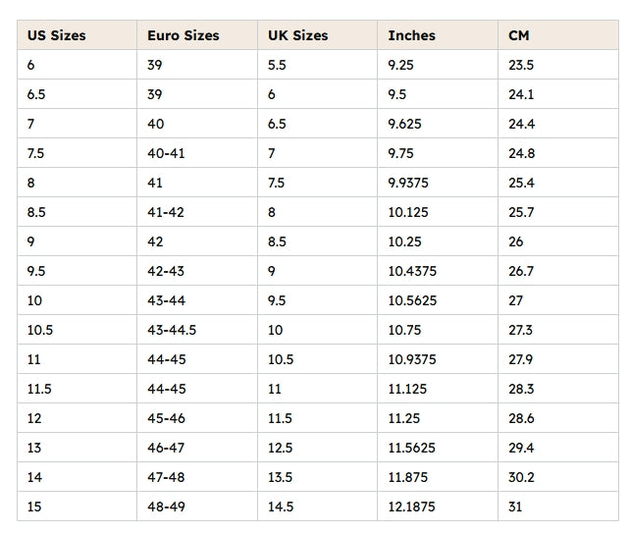The height and width of the screenshot is (534, 630).
Task: Select the 26 CM cell
Action: point(558,241)
